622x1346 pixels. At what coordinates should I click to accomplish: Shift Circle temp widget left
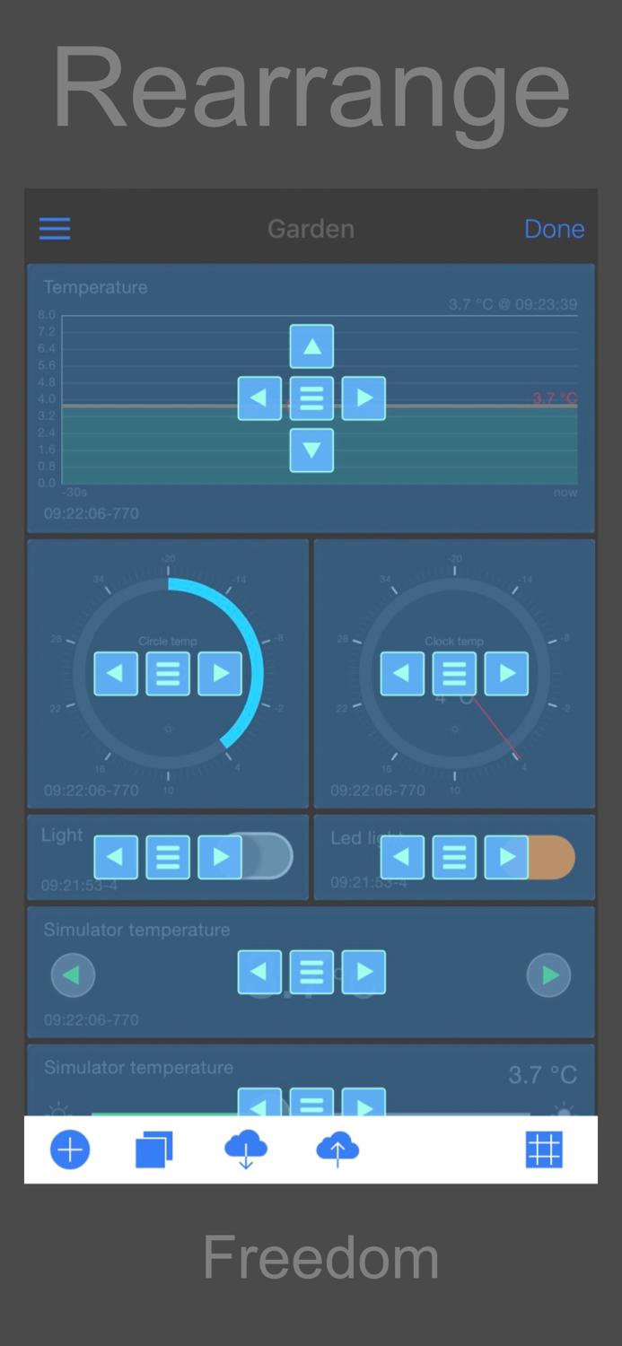coord(116,673)
